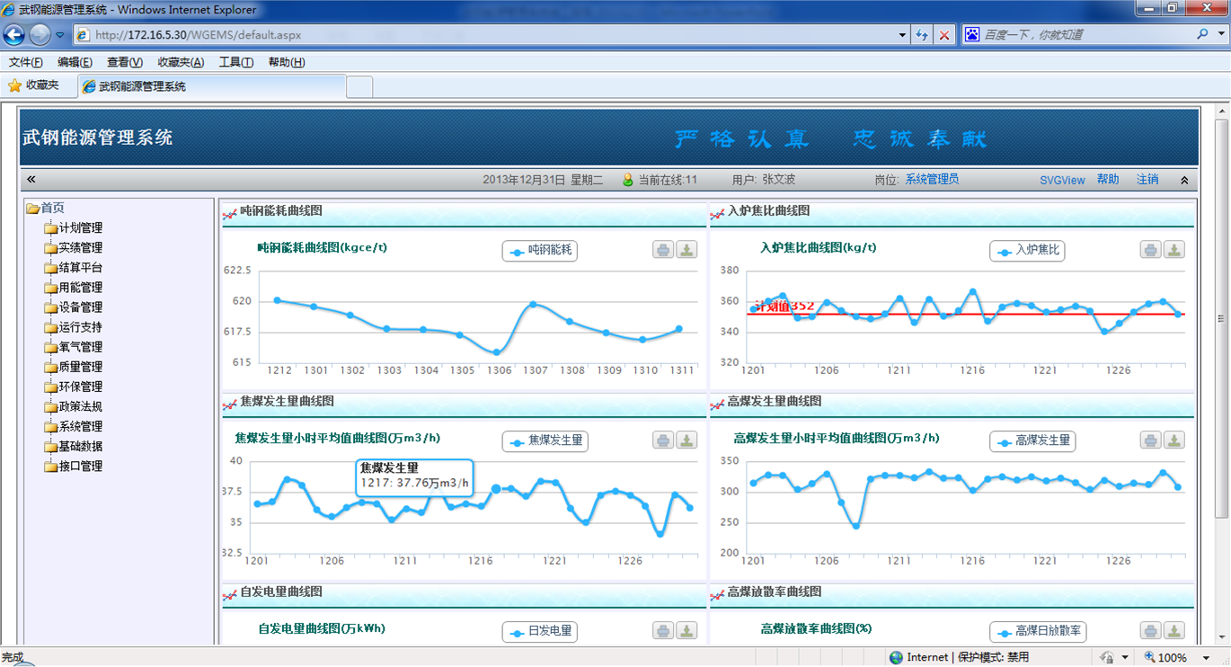
Task: Refresh the page with the refresh icon
Action: 922,35
